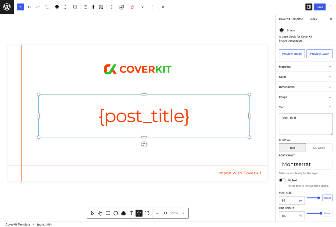336x227 pixels.
Task: Click the line height input field
Action: (x=288, y=216)
